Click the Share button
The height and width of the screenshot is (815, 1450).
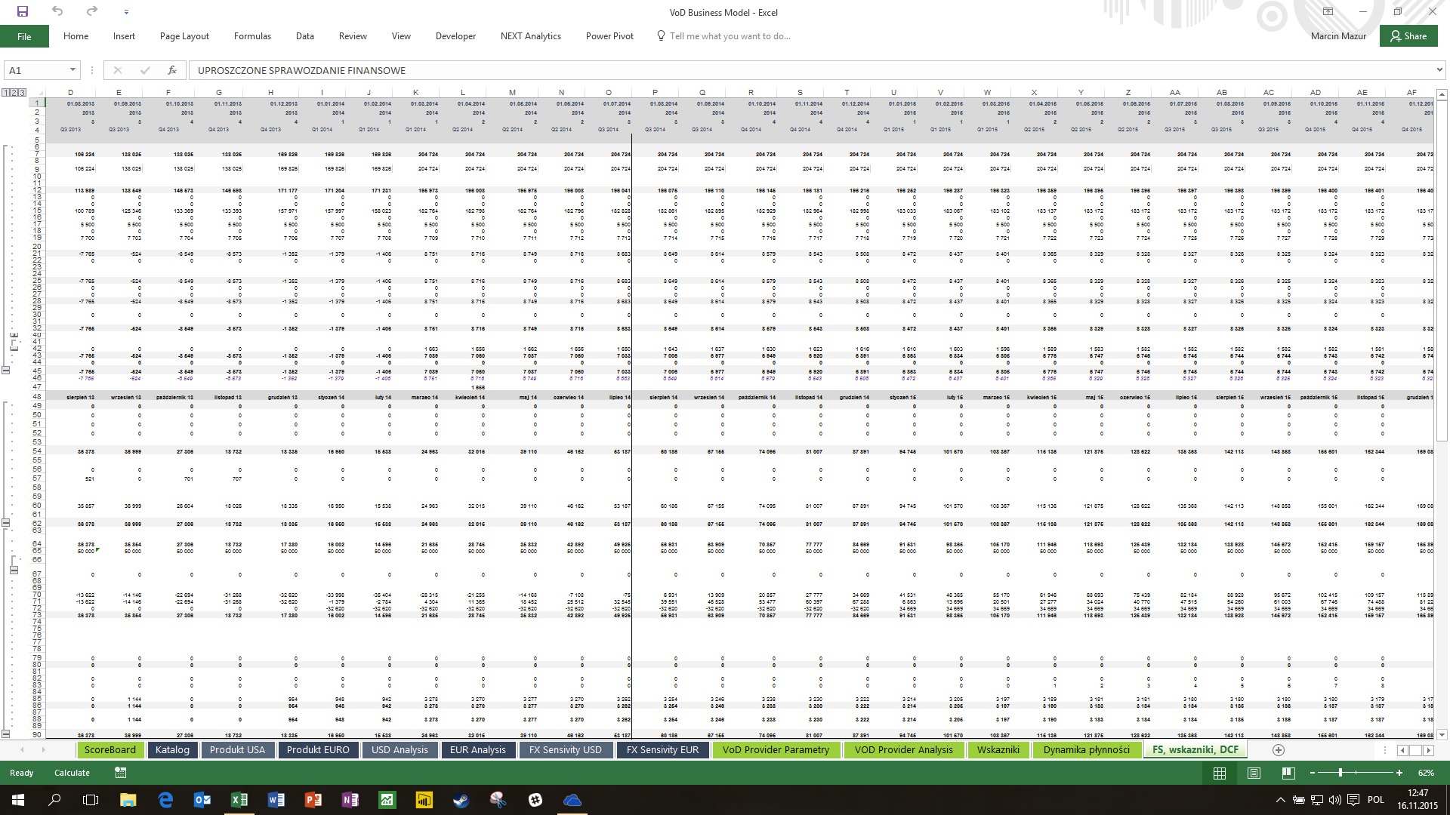coord(1408,36)
